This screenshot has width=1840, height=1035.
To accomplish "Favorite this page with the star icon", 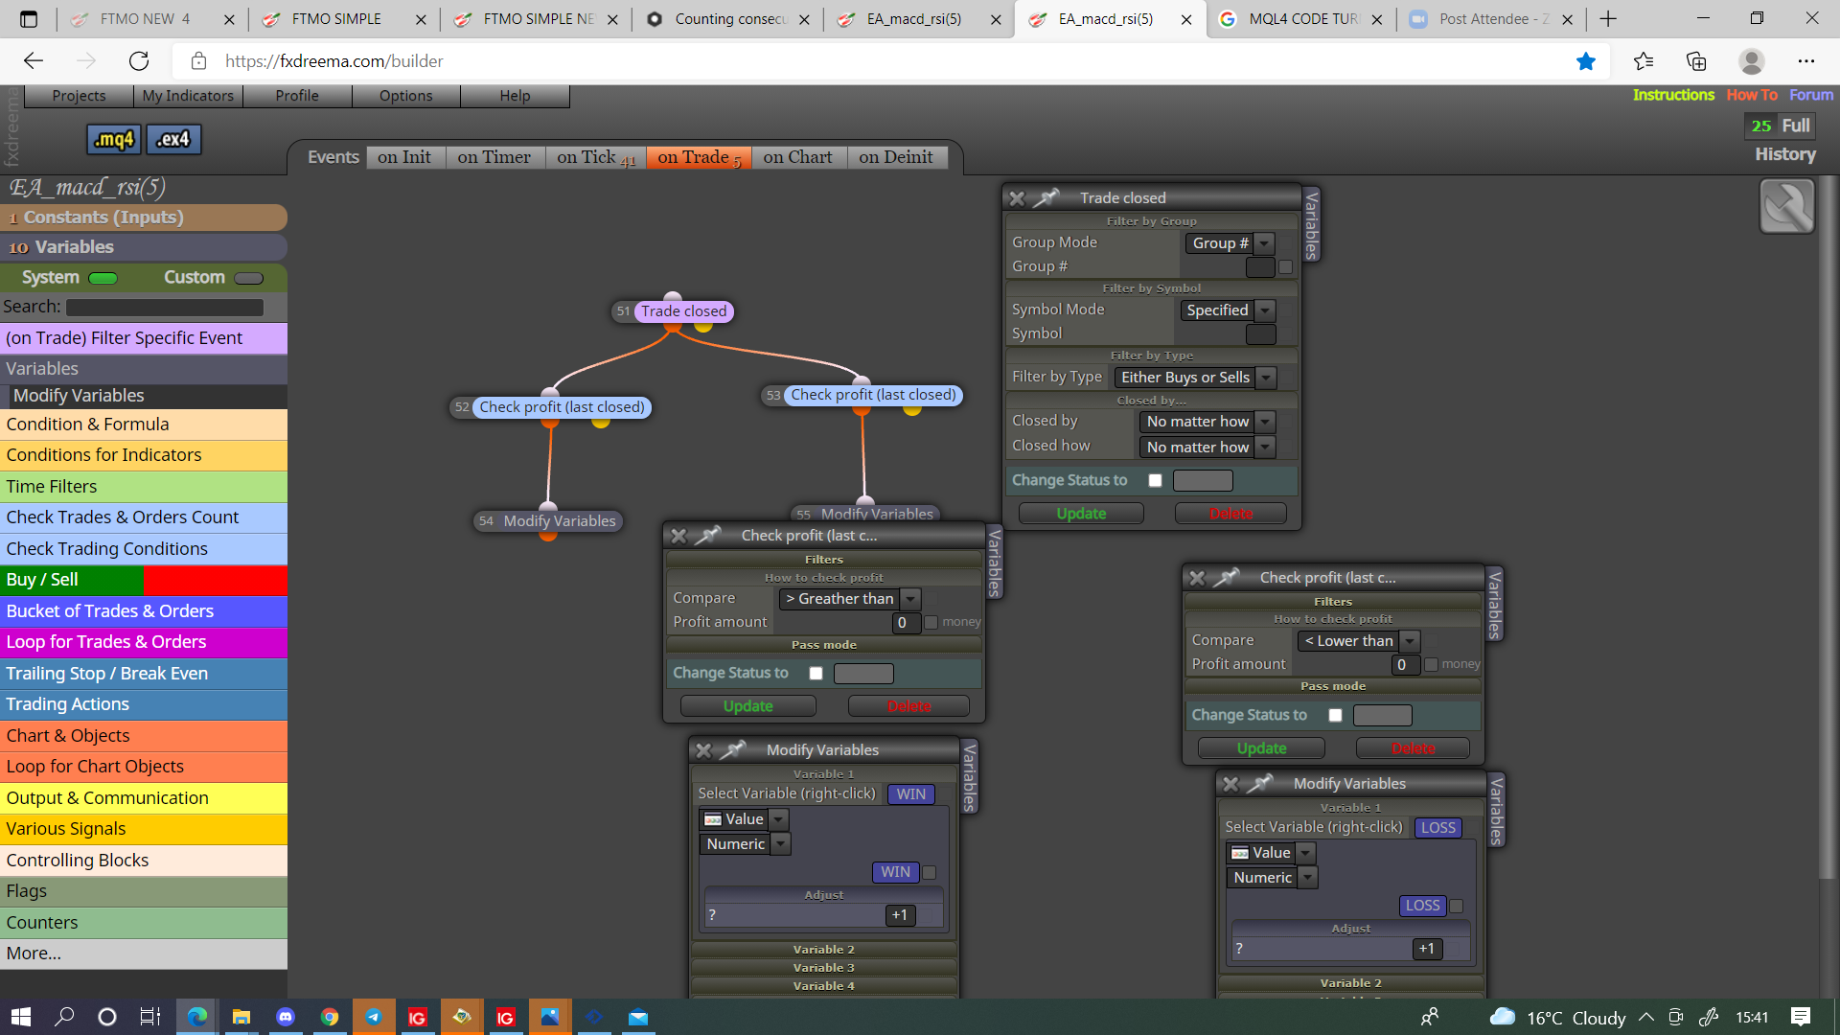I will [x=1586, y=61].
